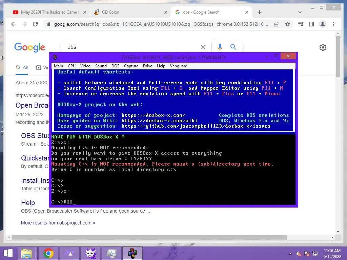Open the Action Center flag icon
Viewport: 347px width, 260px height.
click(307, 254)
